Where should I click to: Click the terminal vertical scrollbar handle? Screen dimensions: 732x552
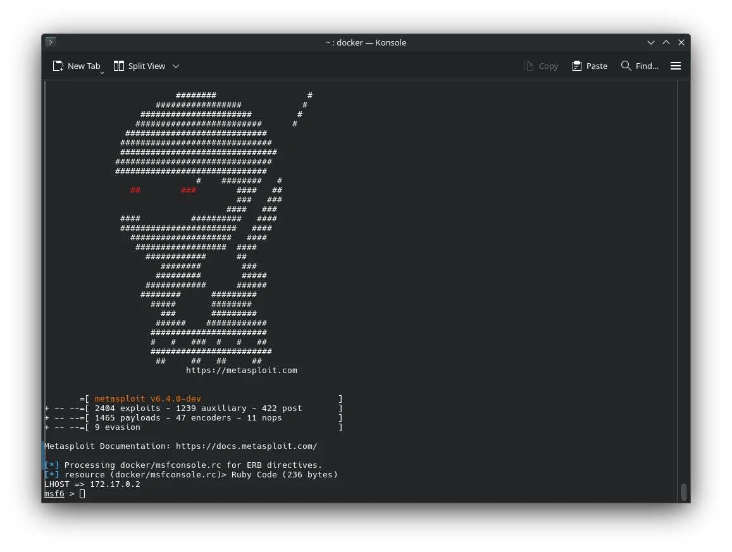[683, 492]
